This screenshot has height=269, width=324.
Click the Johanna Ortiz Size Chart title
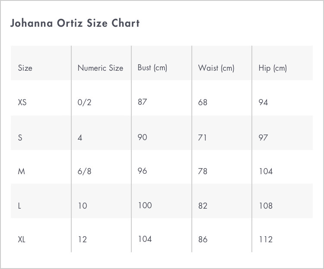(x=75, y=23)
